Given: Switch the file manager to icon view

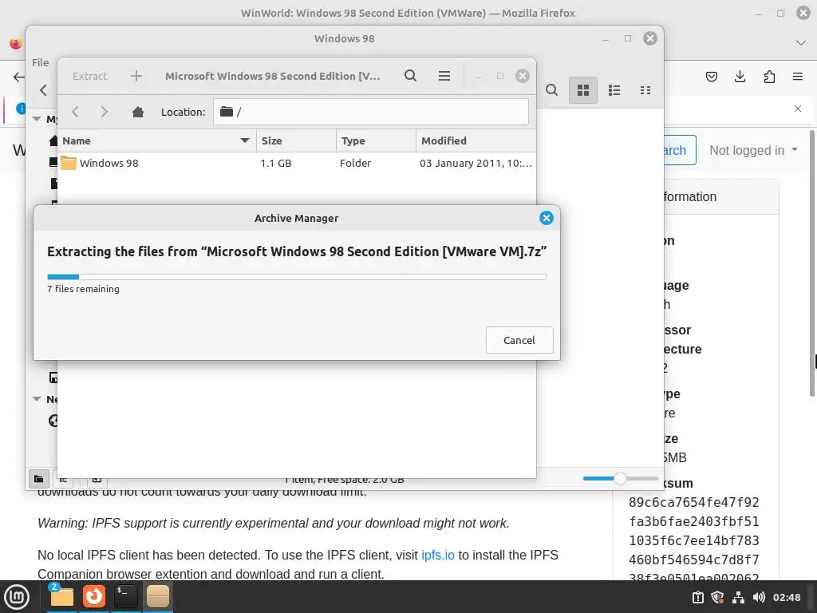Looking at the screenshot, I should pos(583,90).
